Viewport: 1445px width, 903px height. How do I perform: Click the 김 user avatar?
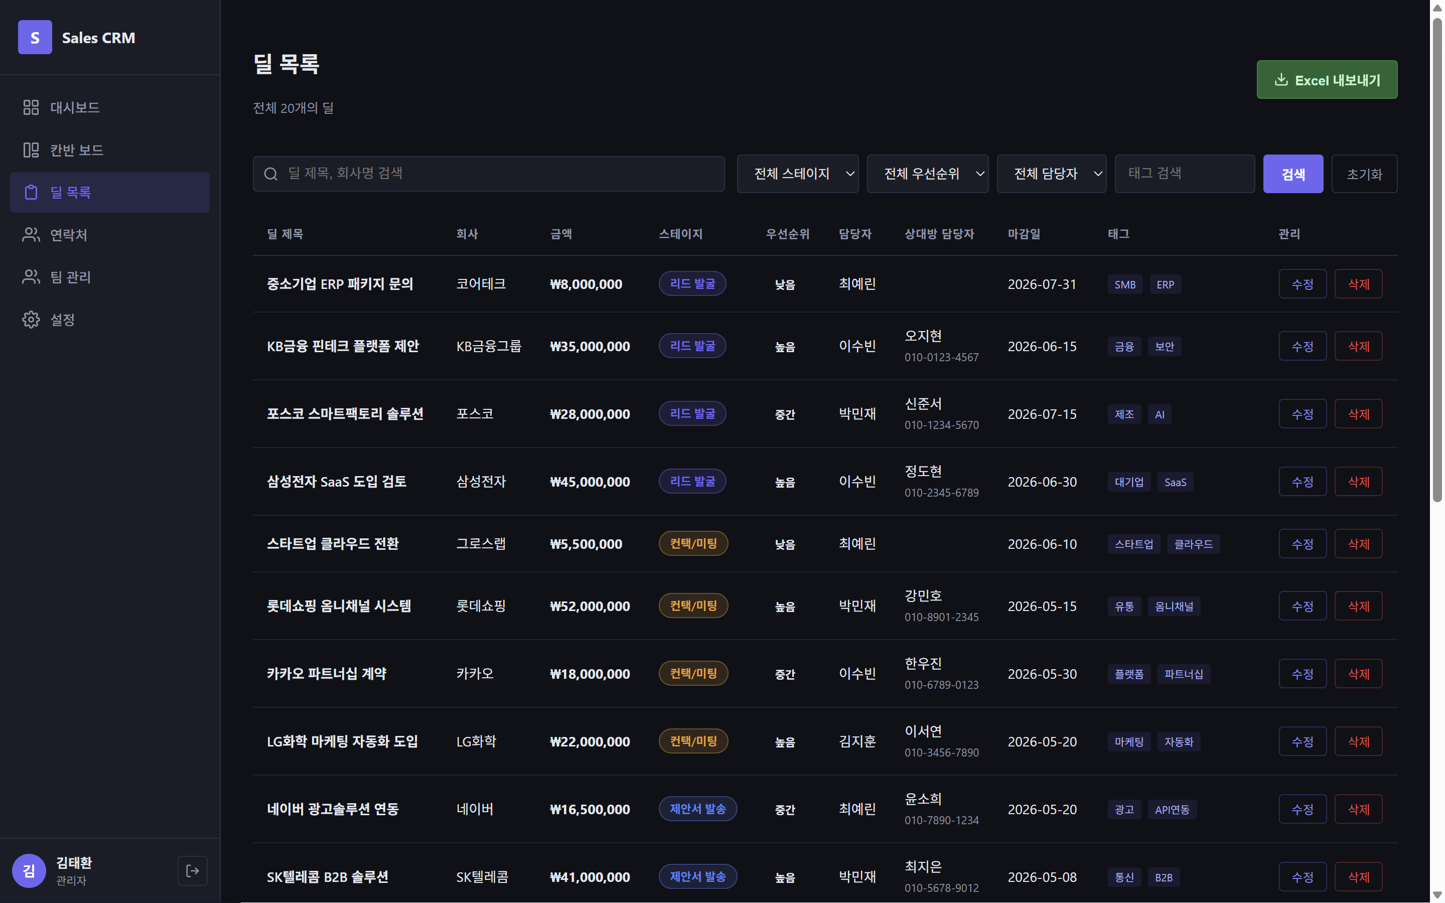point(29,871)
